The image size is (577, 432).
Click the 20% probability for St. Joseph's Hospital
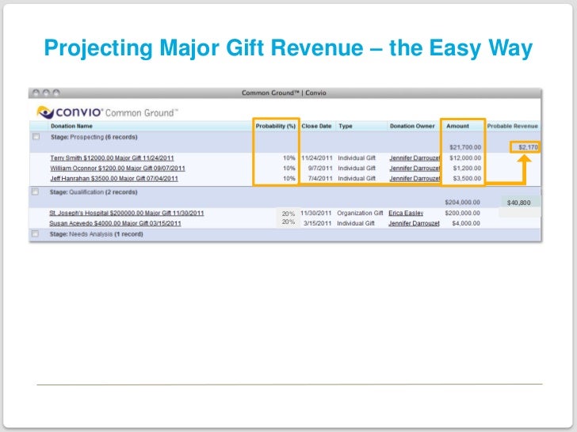(x=288, y=214)
